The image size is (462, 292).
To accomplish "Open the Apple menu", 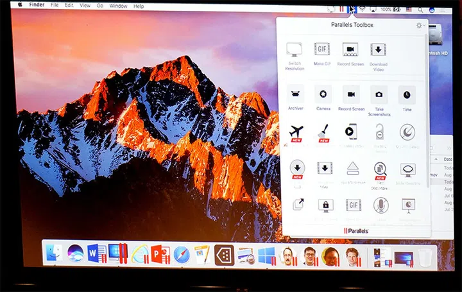I will [20, 4].
